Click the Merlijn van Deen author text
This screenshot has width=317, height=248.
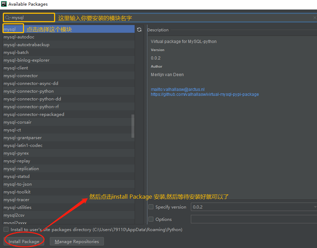[x=167, y=75]
